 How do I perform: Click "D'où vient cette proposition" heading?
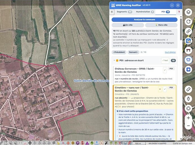point(133,111)
